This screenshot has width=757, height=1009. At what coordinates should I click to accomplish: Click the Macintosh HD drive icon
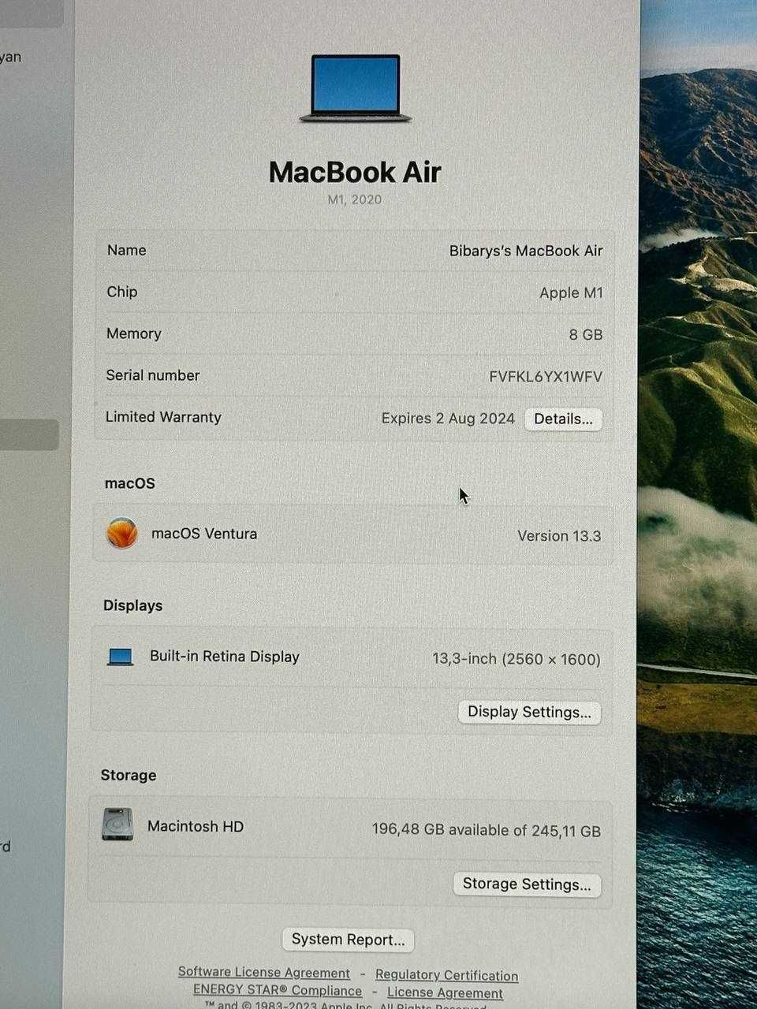(x=117, y=825)
